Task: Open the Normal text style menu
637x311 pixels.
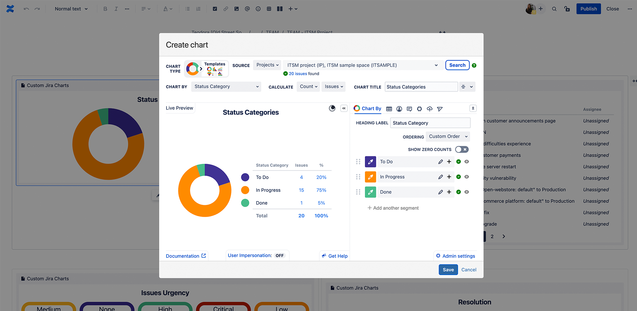Action: tap(71, 9)
